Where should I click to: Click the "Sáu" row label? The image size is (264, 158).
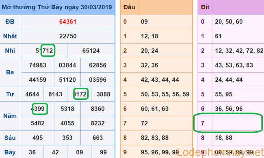pos(10,138)
